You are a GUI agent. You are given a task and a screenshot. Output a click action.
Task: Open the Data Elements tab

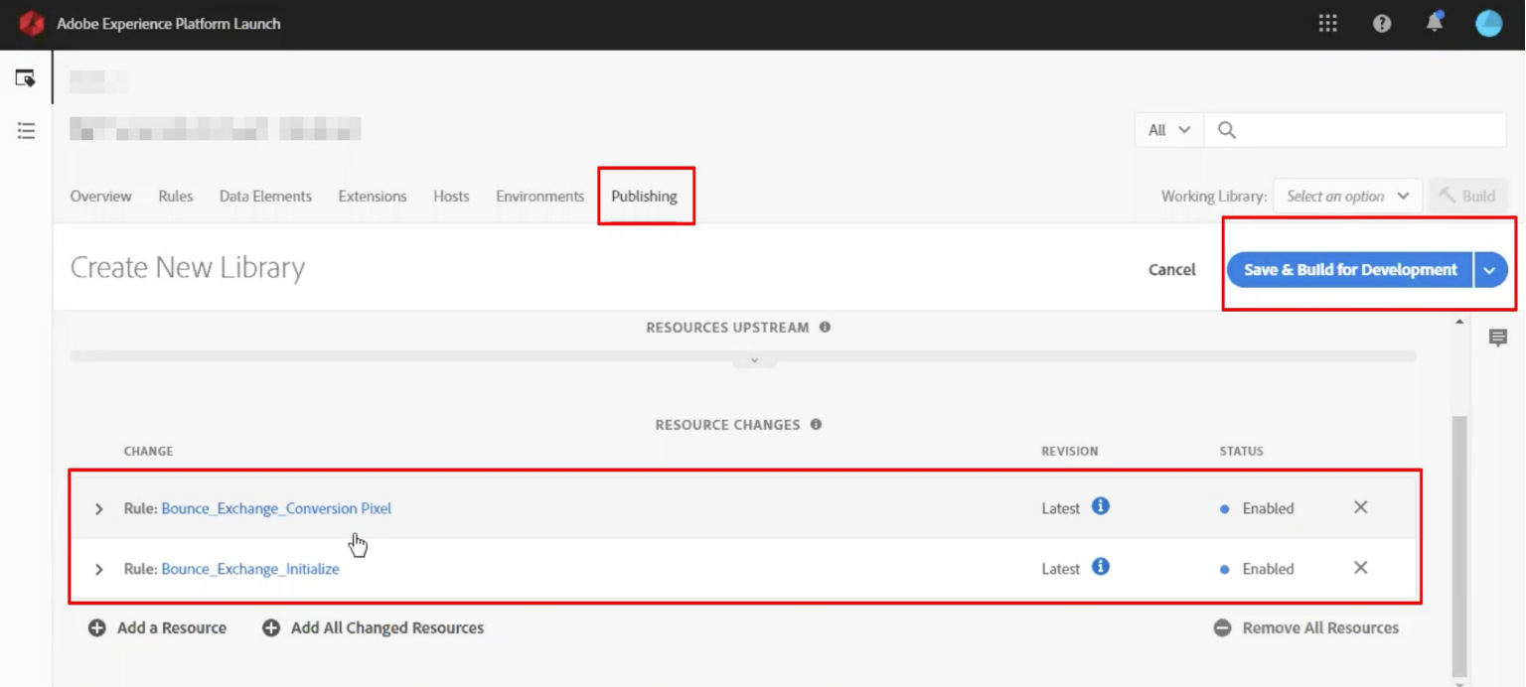pyautogui.click(x=265, y=197)
